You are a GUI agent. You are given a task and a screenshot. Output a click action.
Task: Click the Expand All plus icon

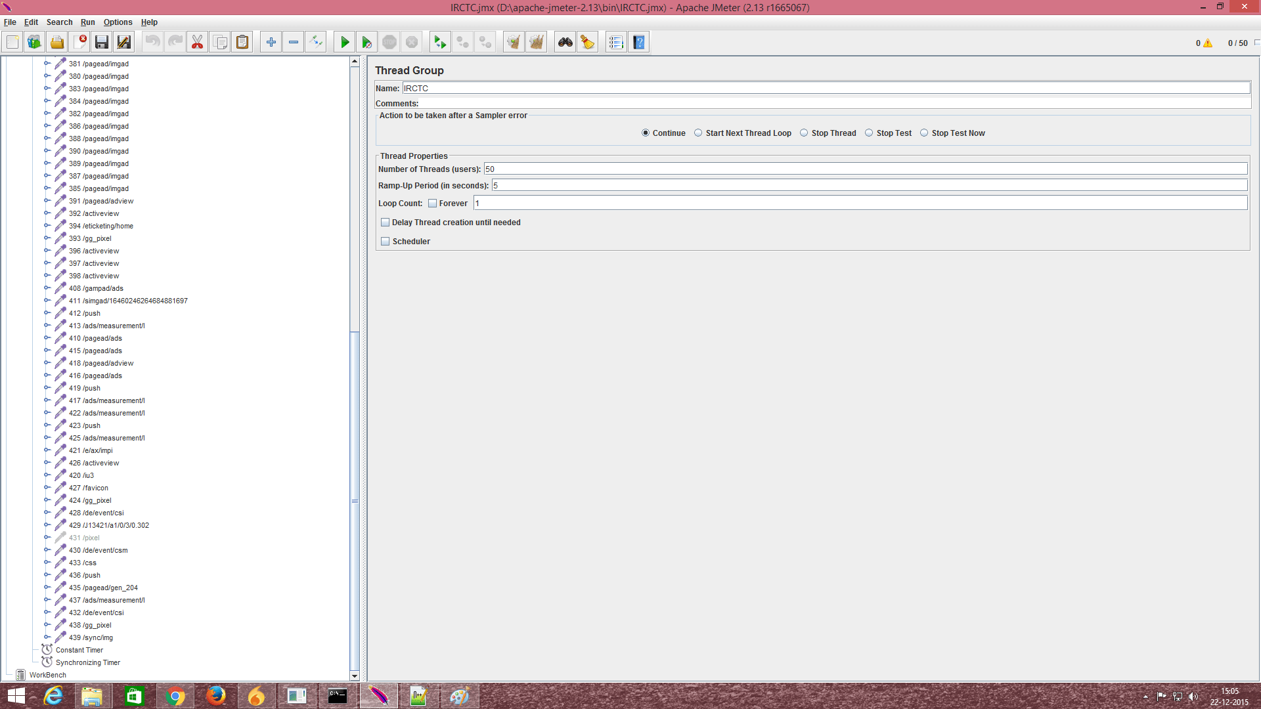tap(271, 43)
